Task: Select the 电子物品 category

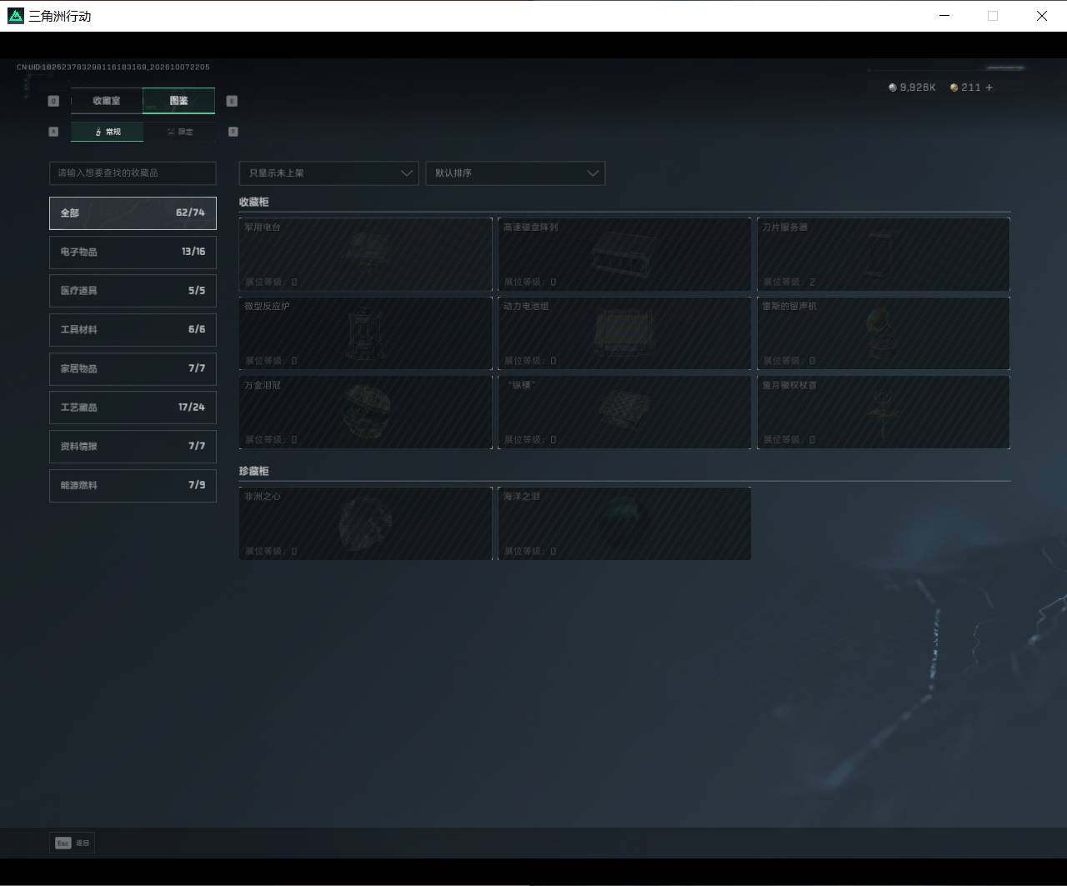Action: point(133,252)
